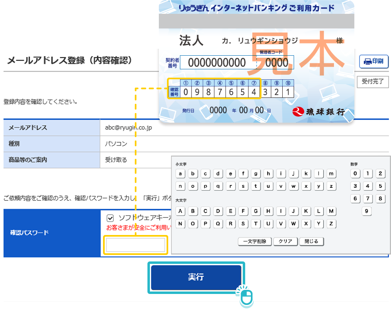Click the confirmation password input field
This screenshot has height=309, width=391.
coord(136,245)
